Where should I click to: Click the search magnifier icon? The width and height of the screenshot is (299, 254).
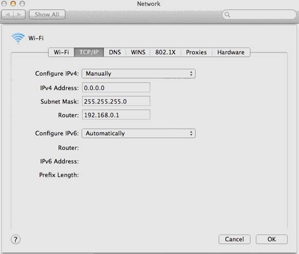pos(227,14)
